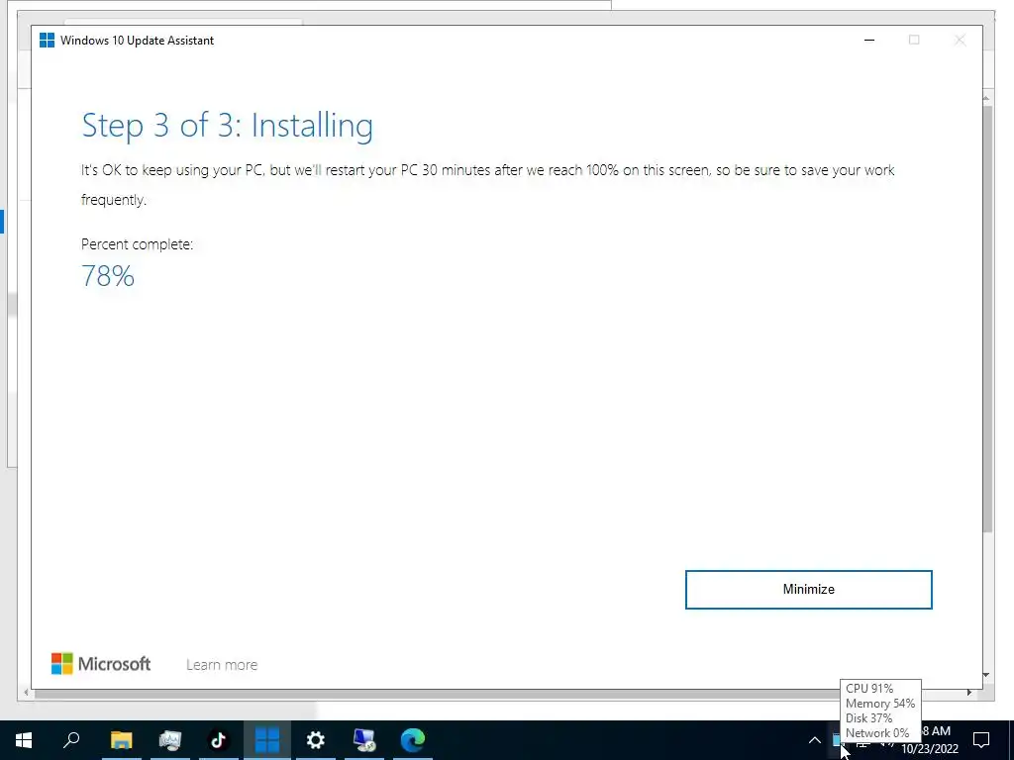Open the Learn more link
The image size is (1014, 760).
(x=222, y=664)
